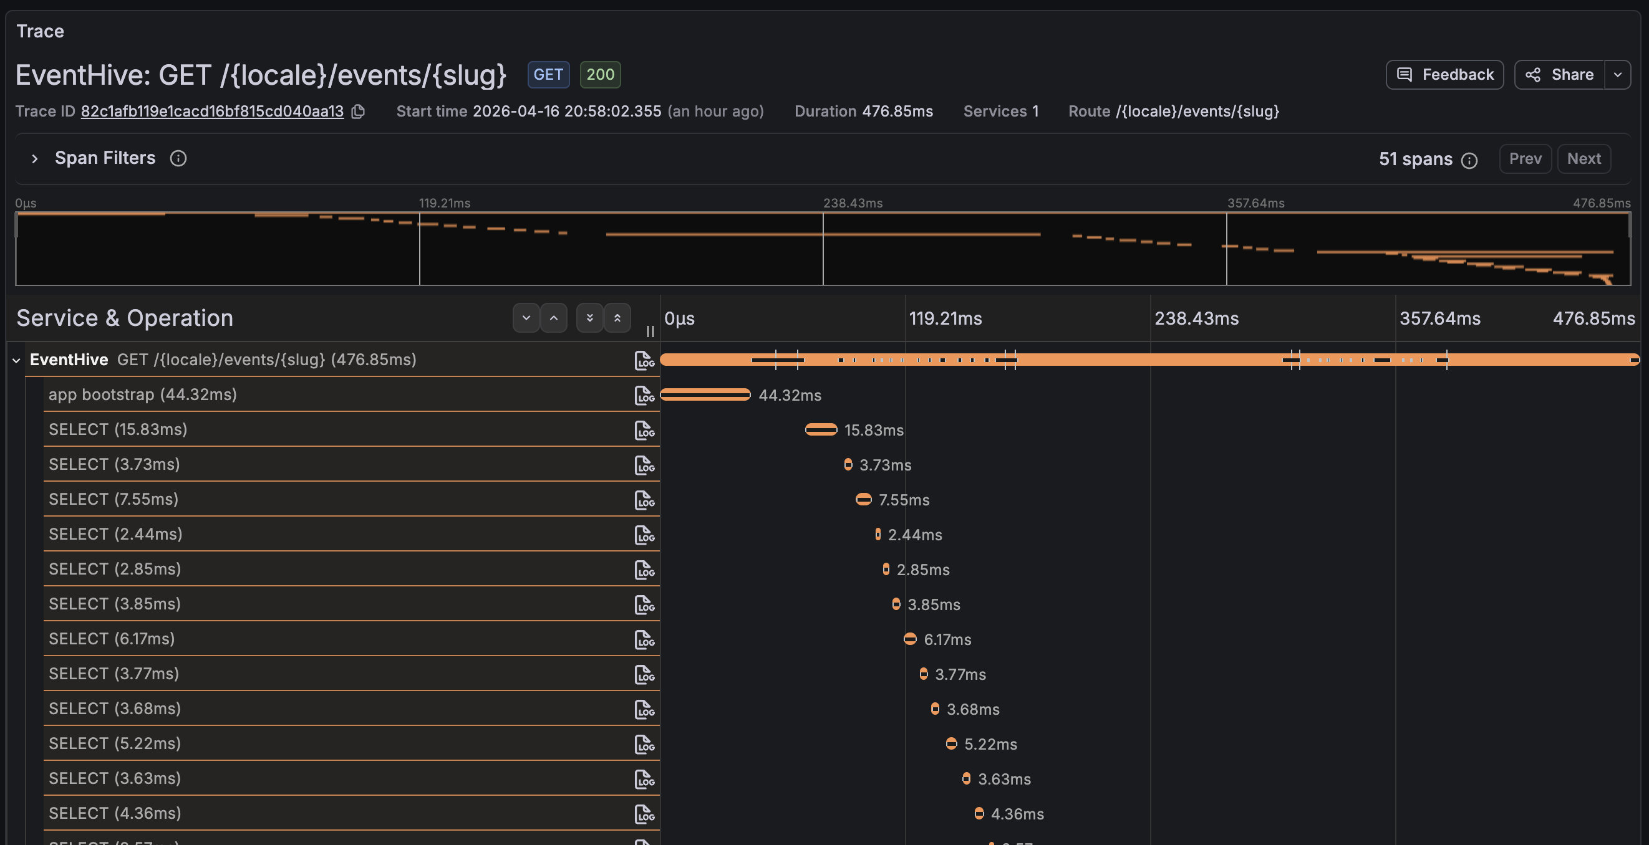Expand the Span Filters section
Screen dimensions: 1649x845
pyautogui.click(x=34, y=158)
